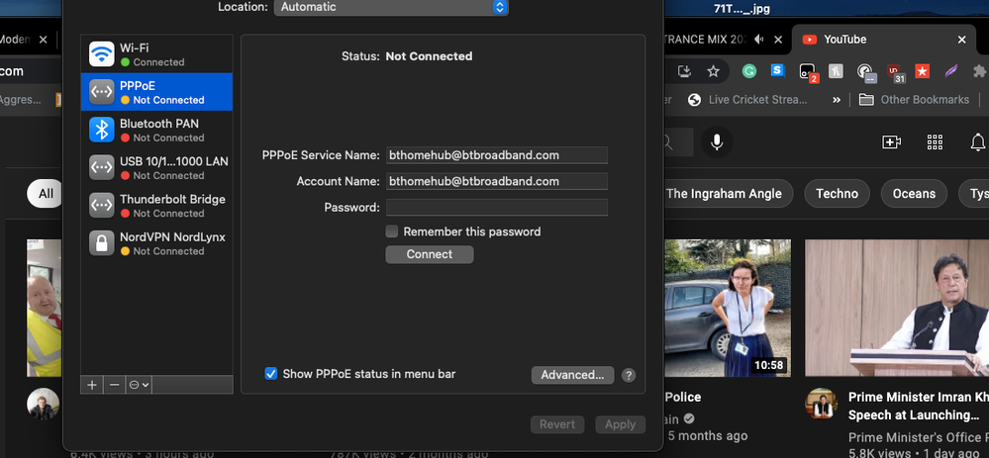The width and height of the screenshot is (989, 458).
Task: Click the Account Name field
Action: coord(497,181)
